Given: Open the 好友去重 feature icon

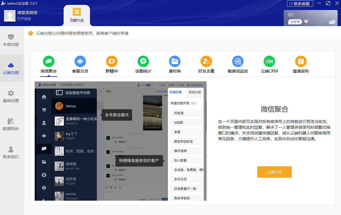Looking at the screenshot, I should [x=206, y=61].
